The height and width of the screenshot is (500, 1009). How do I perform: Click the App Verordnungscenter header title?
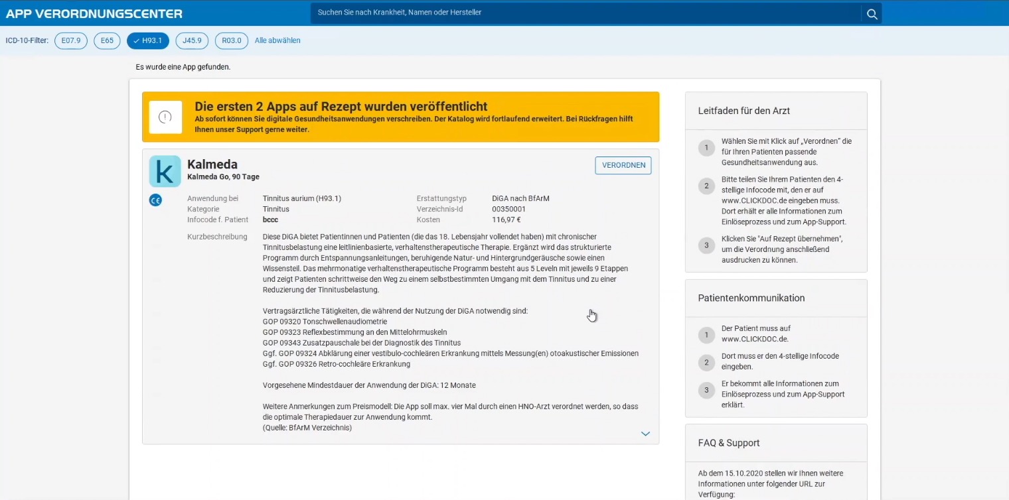tap(94, 13)
